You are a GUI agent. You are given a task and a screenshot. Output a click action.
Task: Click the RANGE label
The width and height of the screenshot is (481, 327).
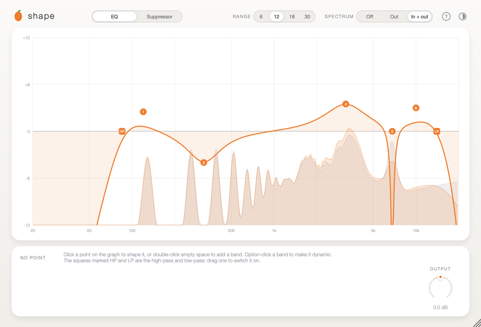[x=242, y=17]
